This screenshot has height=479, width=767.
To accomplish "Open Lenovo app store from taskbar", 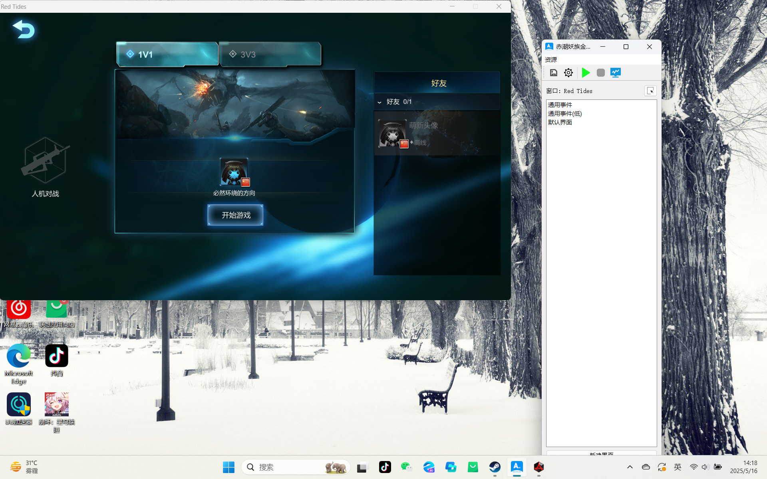I will (473, 467).
